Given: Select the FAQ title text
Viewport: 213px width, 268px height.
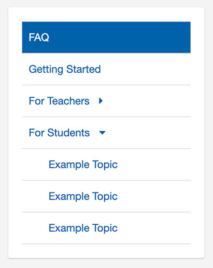Looking at the screenshot, I should [39, 37].
